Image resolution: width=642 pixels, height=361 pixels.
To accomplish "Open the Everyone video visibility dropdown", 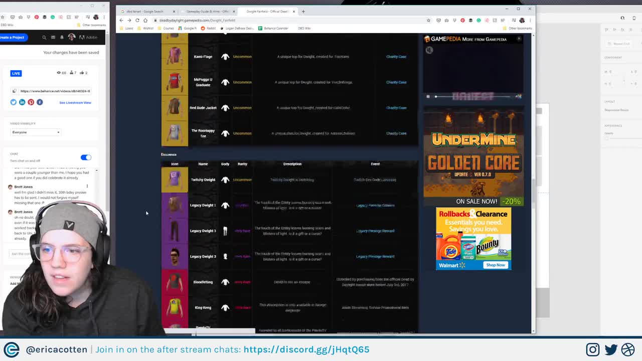I will (x=35, y=132).
